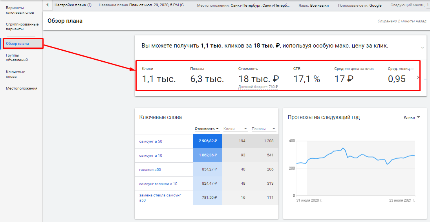Click clicks value 194
The height and width of the screenshot is (222, 430).
242,141
